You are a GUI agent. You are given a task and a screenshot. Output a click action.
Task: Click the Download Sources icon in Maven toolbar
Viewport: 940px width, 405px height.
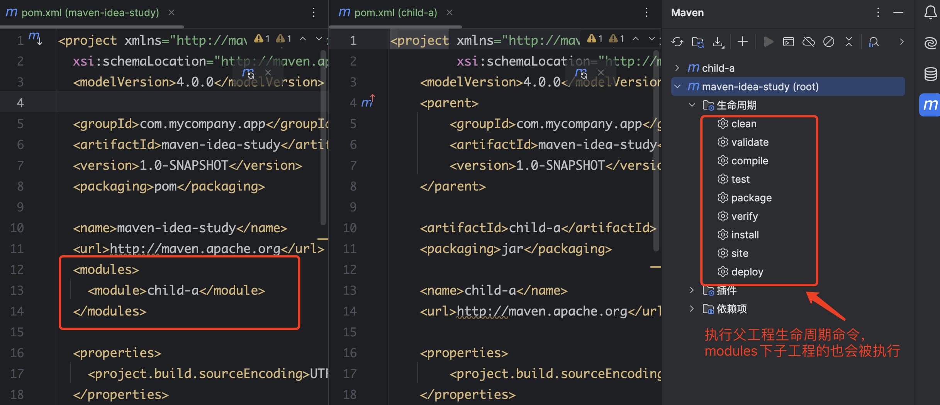(718, 42)
